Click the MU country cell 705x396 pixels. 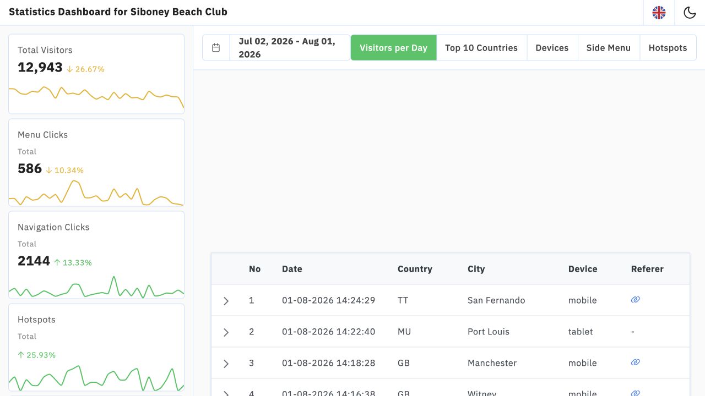coord(404,332)
